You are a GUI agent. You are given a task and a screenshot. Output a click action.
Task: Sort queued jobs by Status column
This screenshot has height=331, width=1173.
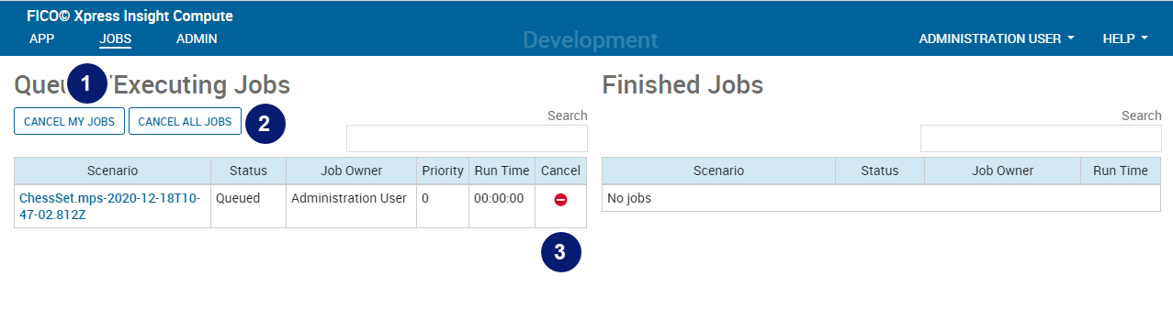coord(248,171)
